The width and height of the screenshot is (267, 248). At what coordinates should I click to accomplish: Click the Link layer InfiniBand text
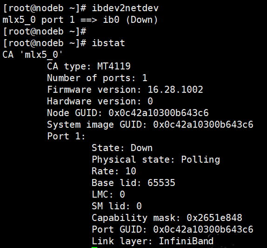point(153,241)
